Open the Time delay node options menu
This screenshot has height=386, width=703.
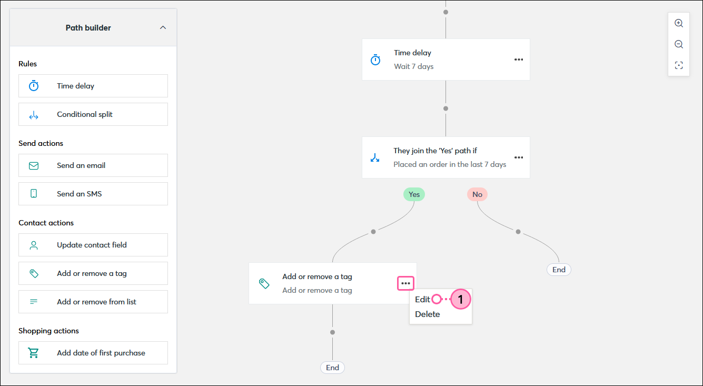pos(519,60)
